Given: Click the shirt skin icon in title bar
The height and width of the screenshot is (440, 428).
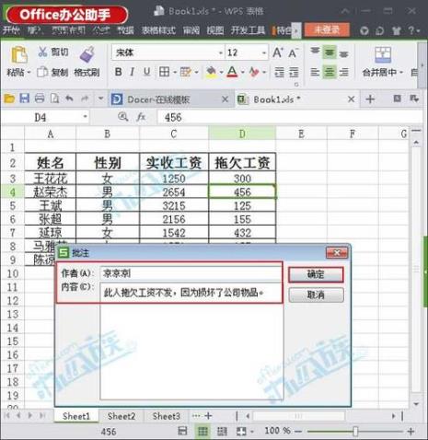Looking at the screenshot, I should coord(397,30).
